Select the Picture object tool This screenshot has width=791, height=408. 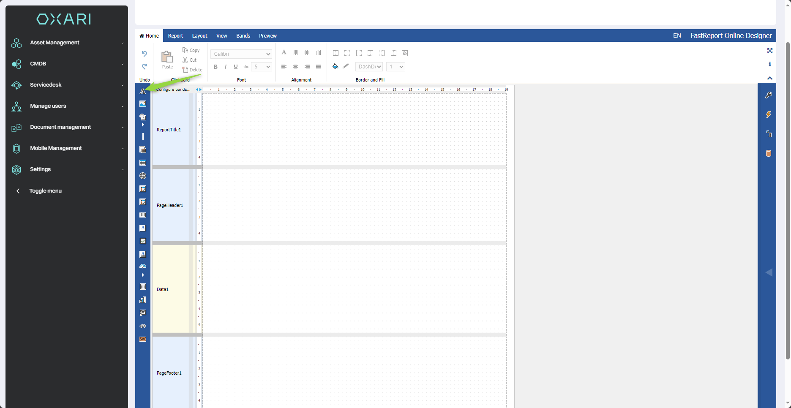(x=143, y=104)
